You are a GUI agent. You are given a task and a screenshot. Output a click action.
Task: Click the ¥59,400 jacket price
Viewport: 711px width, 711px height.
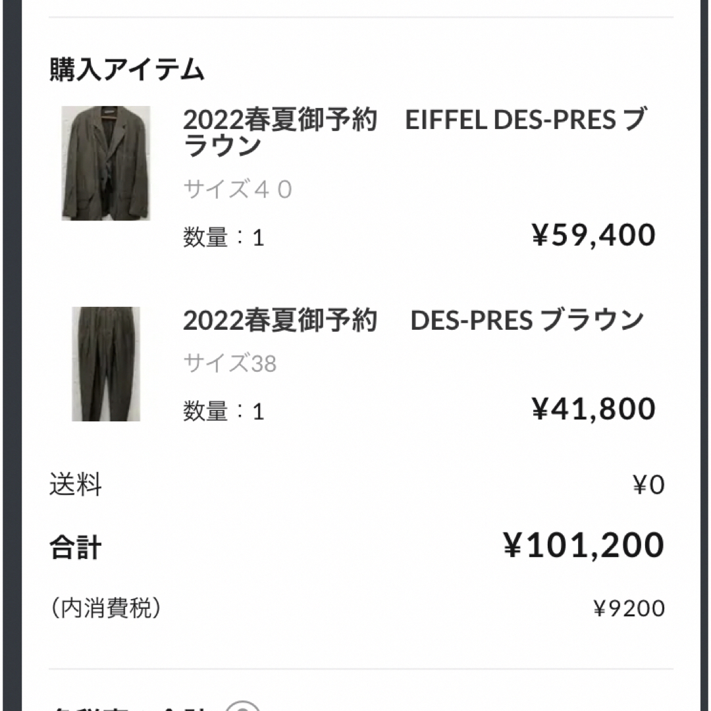[594, 235]
